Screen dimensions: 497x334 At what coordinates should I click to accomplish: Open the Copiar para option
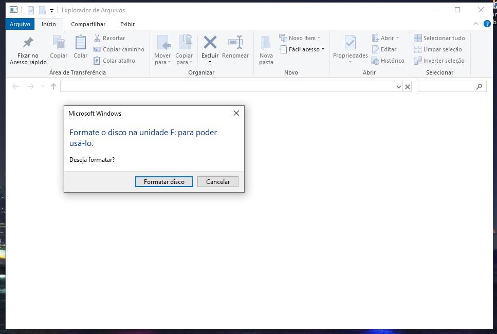tap(184, 50)
